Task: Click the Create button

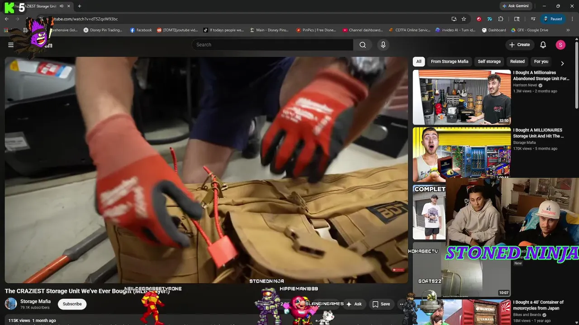Action: point(519,45)
